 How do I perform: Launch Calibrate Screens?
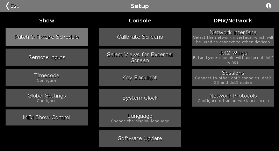[140, 37]
